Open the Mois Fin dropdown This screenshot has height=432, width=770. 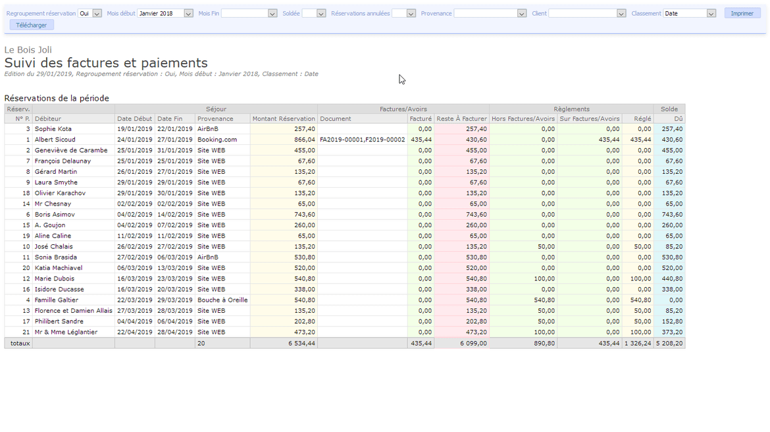pyautogui.click(x=272, y=14)
